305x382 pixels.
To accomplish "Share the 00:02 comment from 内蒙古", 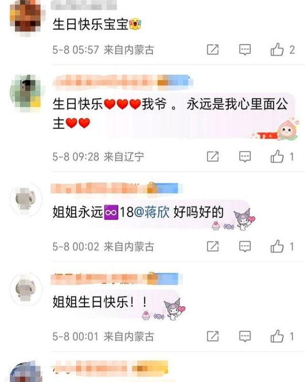I will 213,246.
